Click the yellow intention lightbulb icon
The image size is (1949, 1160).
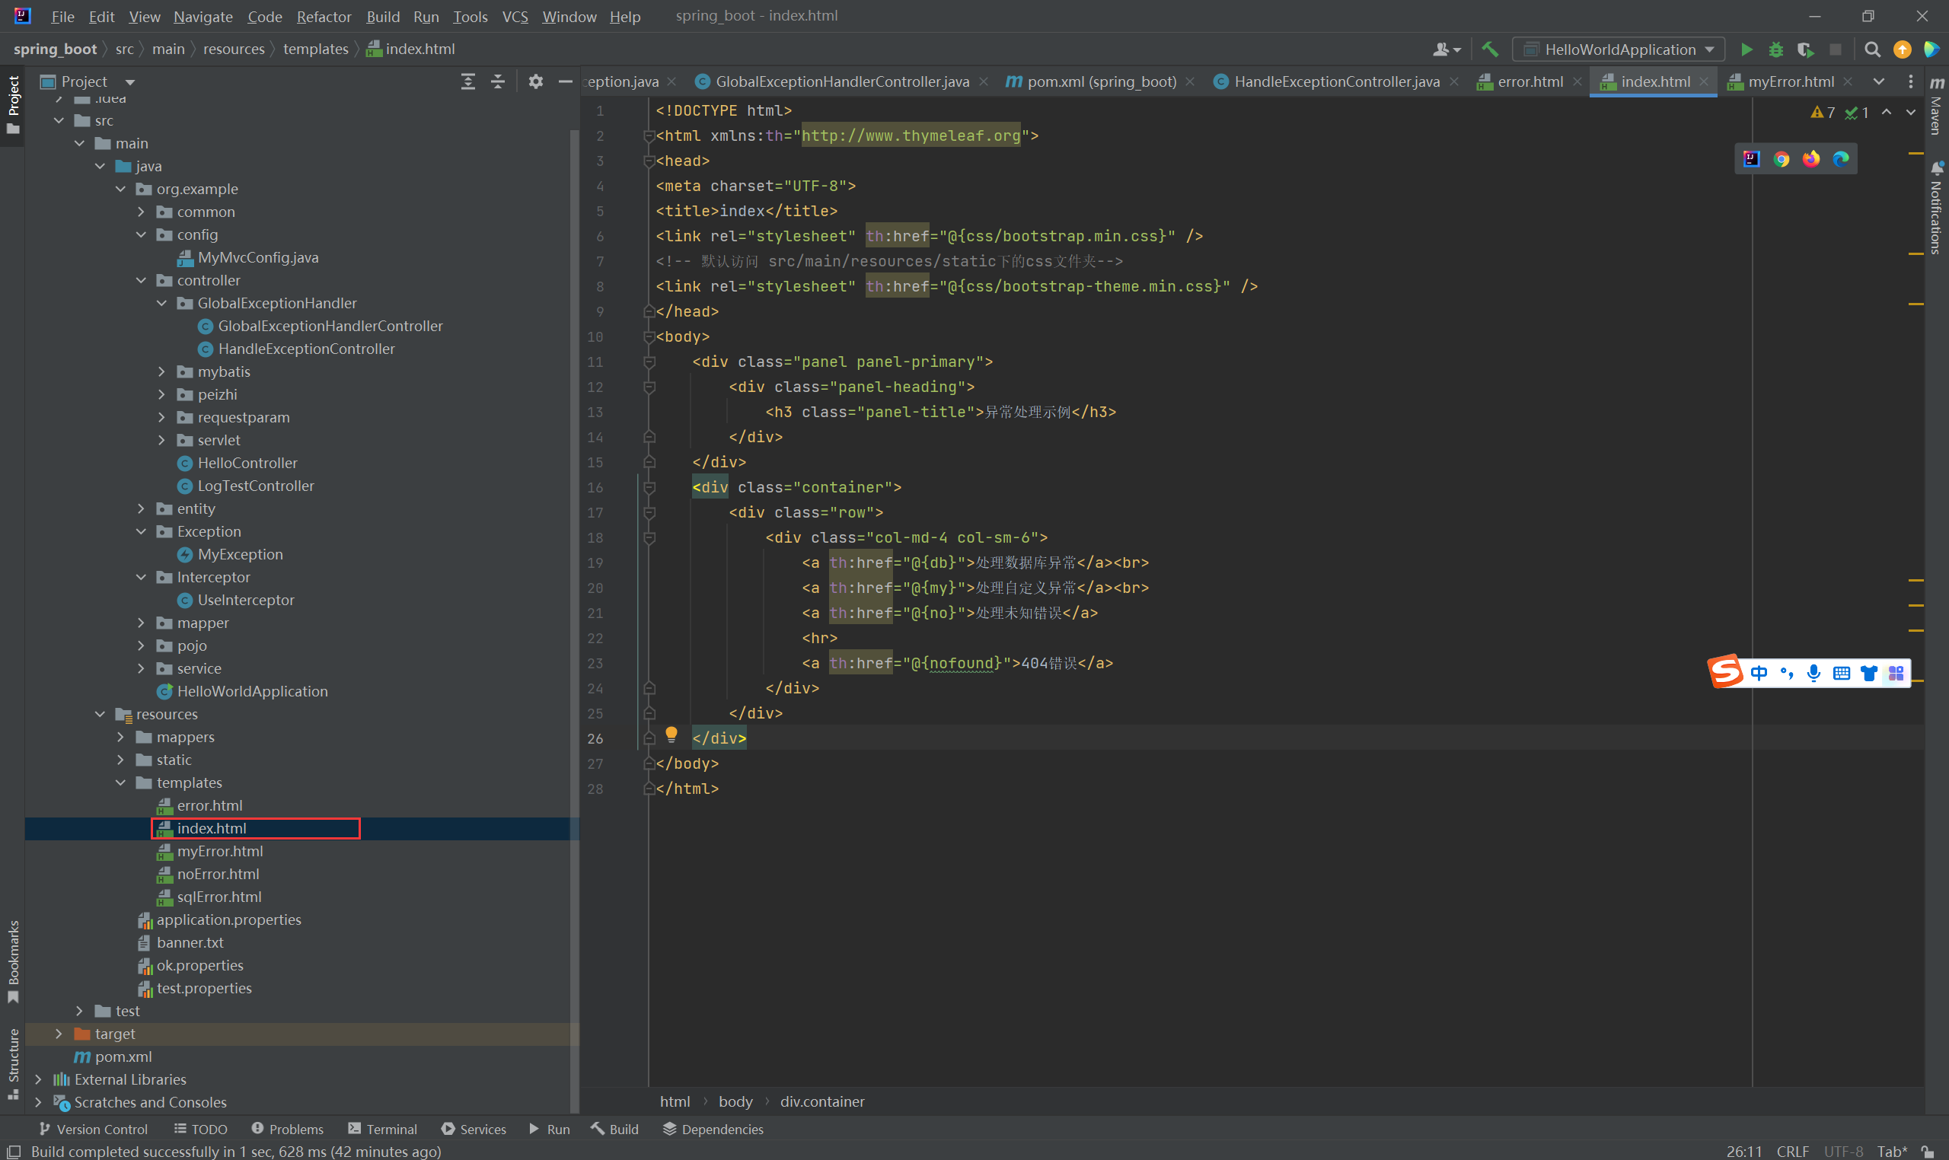coord(671,734)
